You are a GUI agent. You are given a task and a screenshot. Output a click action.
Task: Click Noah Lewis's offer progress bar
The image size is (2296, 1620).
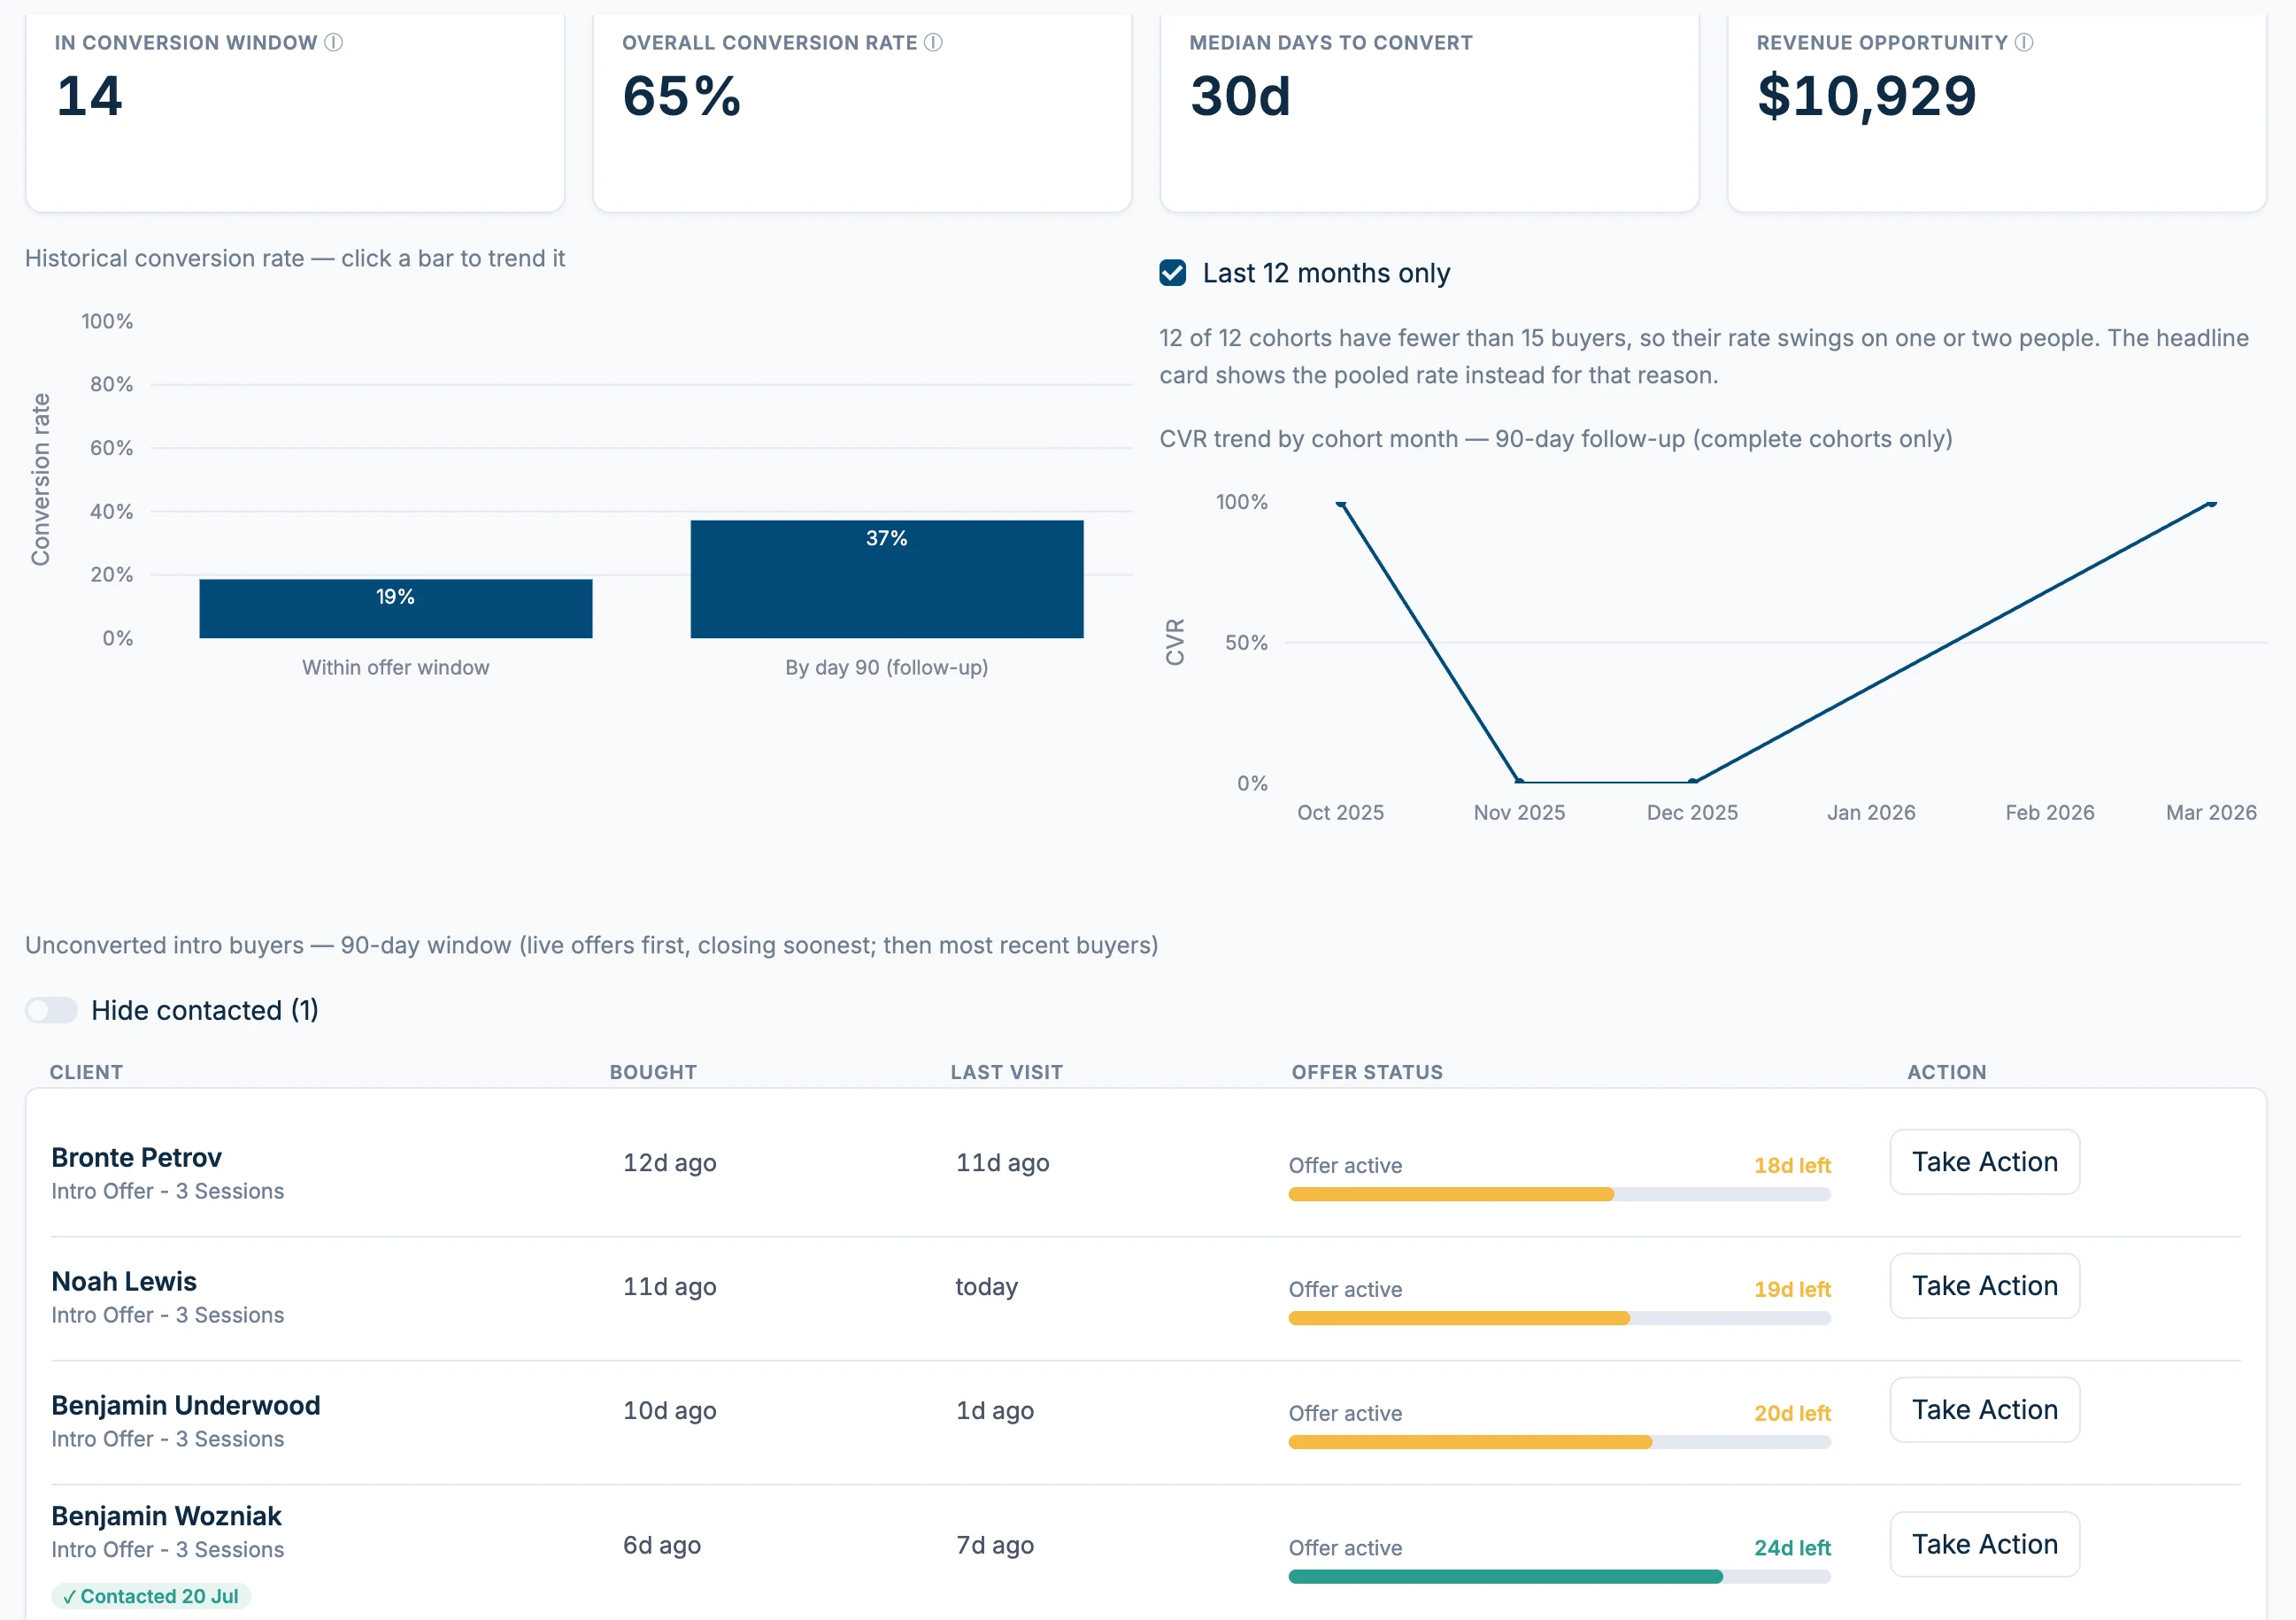1560,1318
